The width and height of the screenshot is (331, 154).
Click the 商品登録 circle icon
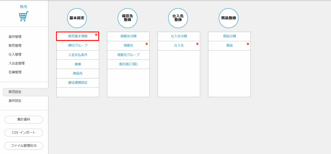tap(229, 18)
